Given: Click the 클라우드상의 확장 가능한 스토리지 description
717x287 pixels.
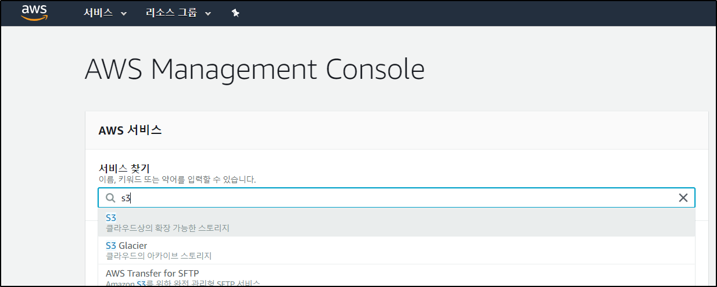Looking at the screenshot, I should click(x=167, y=228).
